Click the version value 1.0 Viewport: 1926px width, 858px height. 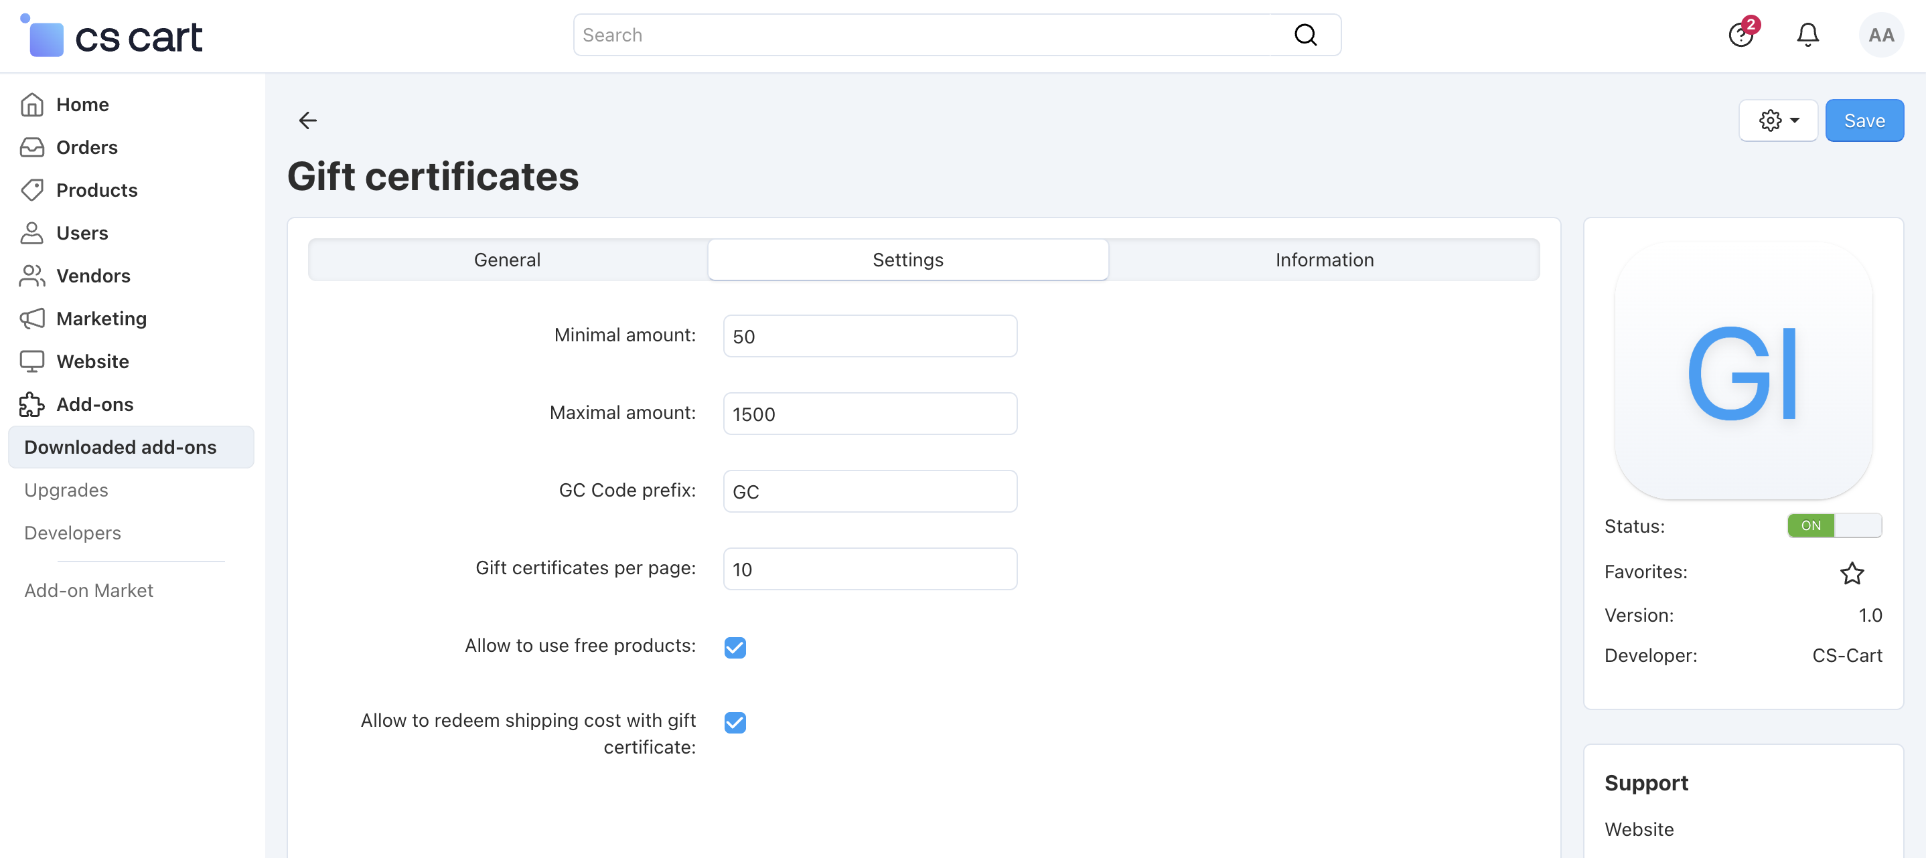coord(1870,615)
